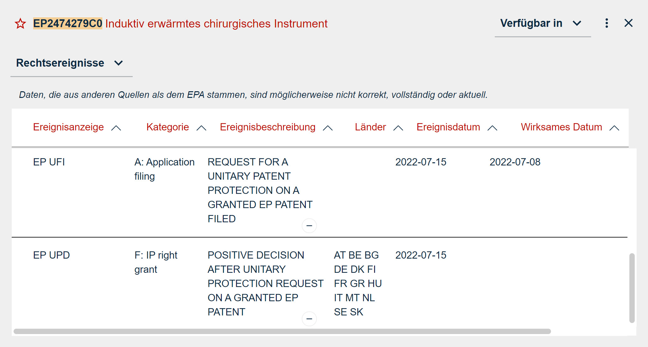This screenshot has height=347, width=648.
Task: Sort by Länder column arrow
Action: (398, 128)
